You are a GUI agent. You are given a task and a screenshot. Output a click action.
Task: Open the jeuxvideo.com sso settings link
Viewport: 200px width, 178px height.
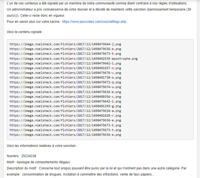pos(94,22)
